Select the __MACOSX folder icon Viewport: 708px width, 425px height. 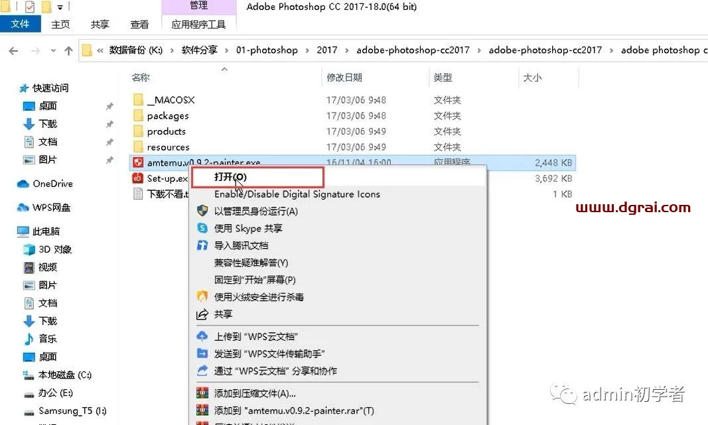tap(138, 99)
